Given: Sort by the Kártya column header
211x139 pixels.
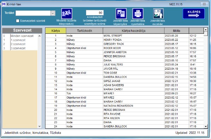Looking at the screenshot, I should pos(56,31).
